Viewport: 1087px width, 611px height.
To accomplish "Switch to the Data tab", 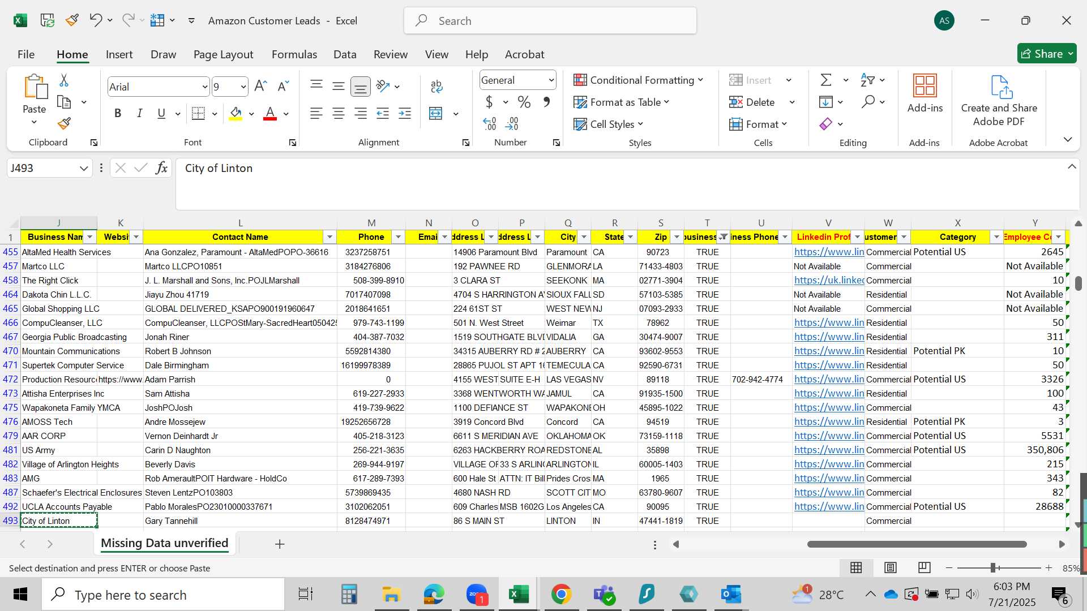I will (x=345, y=54).
